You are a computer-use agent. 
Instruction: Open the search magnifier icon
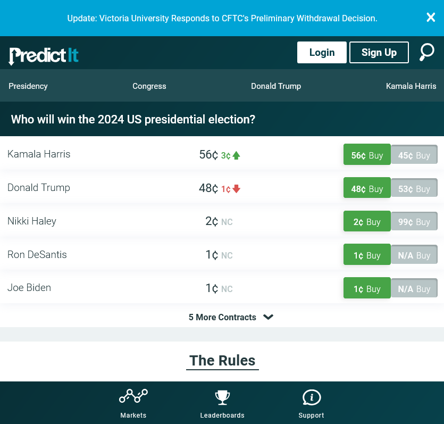pyautogui.click(x=426, y=52)
